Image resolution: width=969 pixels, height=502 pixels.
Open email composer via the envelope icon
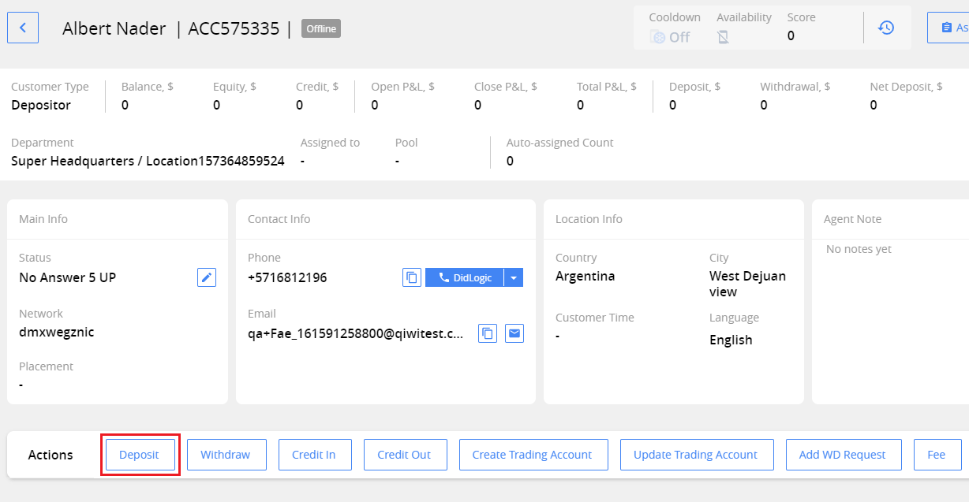514,333
